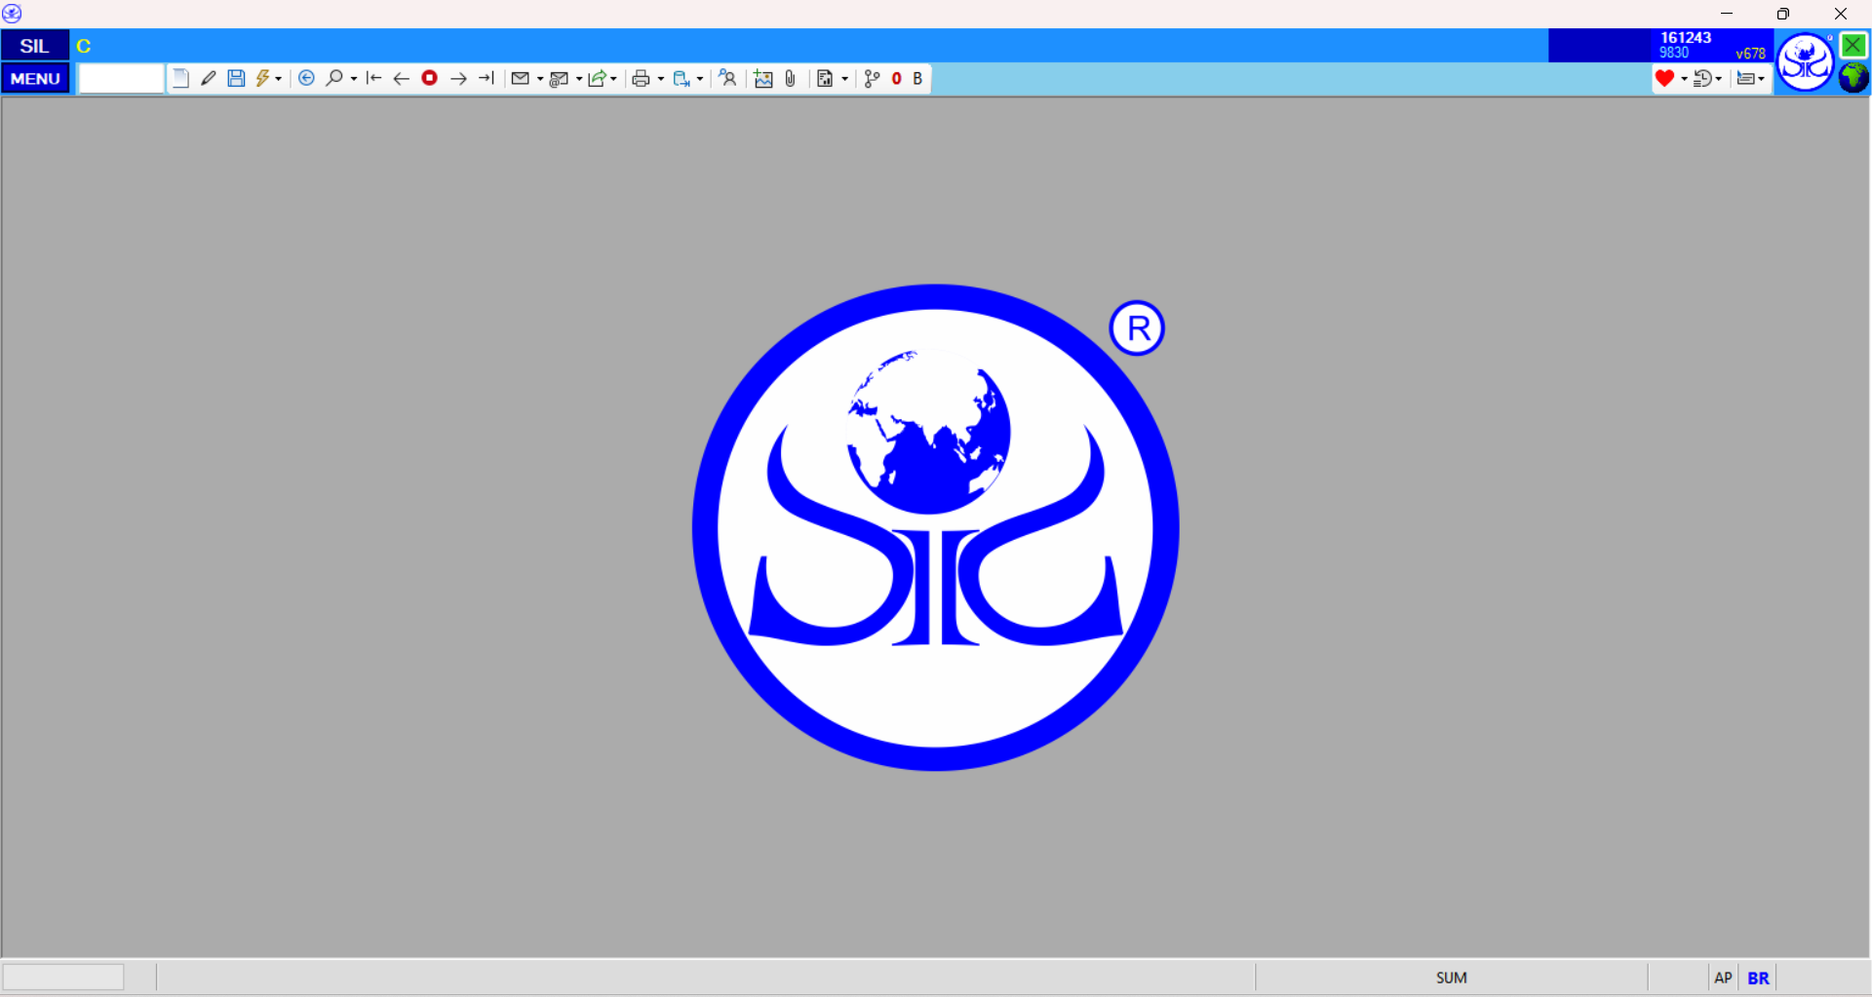Viewport: 1872px width, 997px height.
Task: Click the window list icon
Action: (1746, 79)
